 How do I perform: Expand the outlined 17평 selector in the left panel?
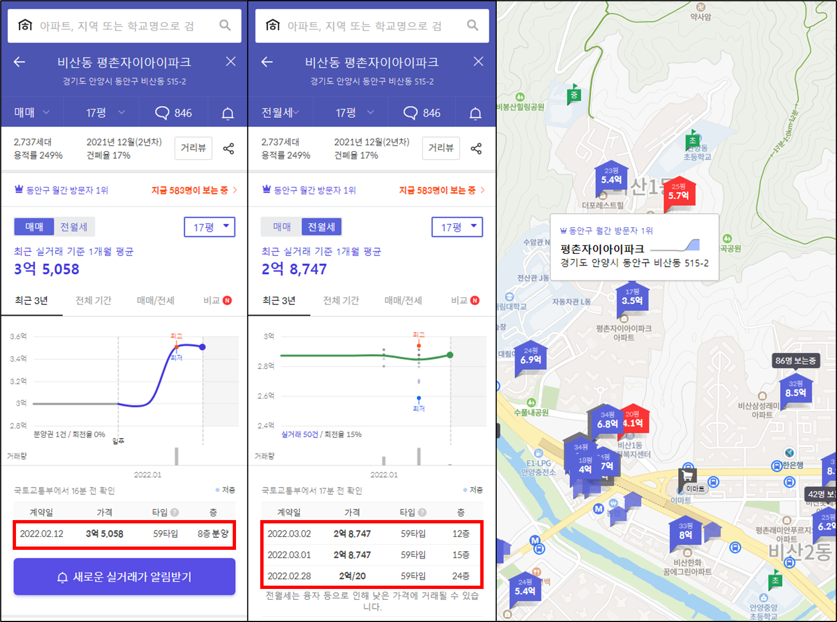pyautogui.click(x=210, y=227)
